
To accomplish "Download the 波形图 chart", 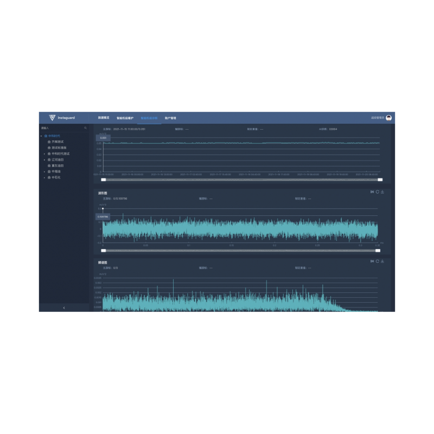I will pyautogui.click(x=382, y=192).
